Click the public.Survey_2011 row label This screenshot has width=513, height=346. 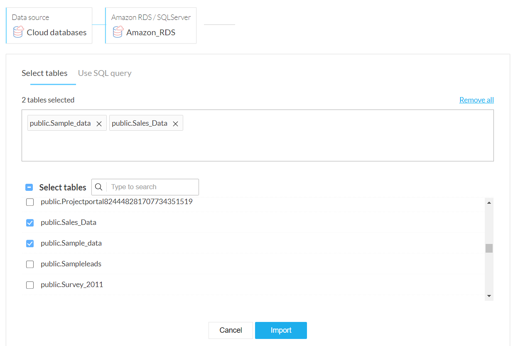(x=72, y=285)
